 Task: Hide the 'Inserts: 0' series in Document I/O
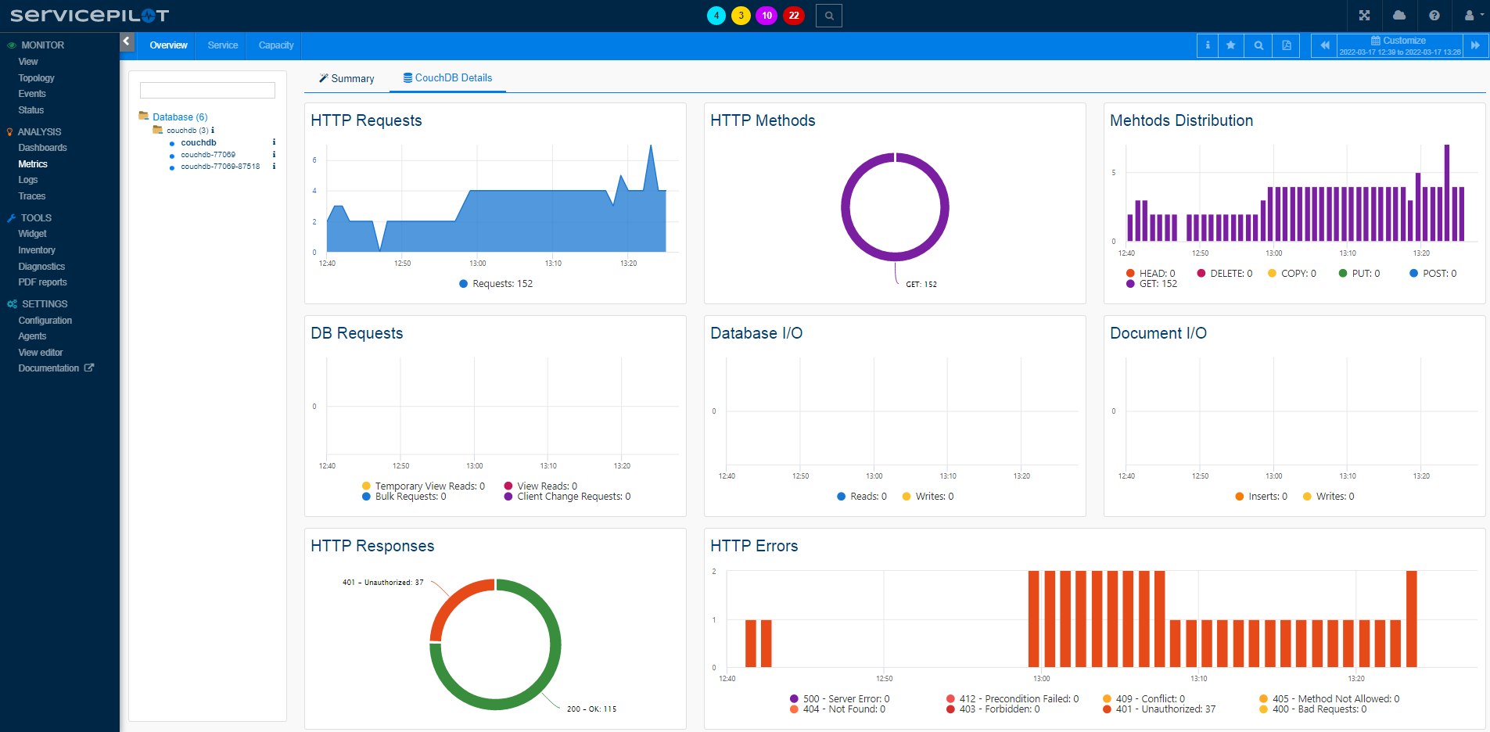point(1261,497)
